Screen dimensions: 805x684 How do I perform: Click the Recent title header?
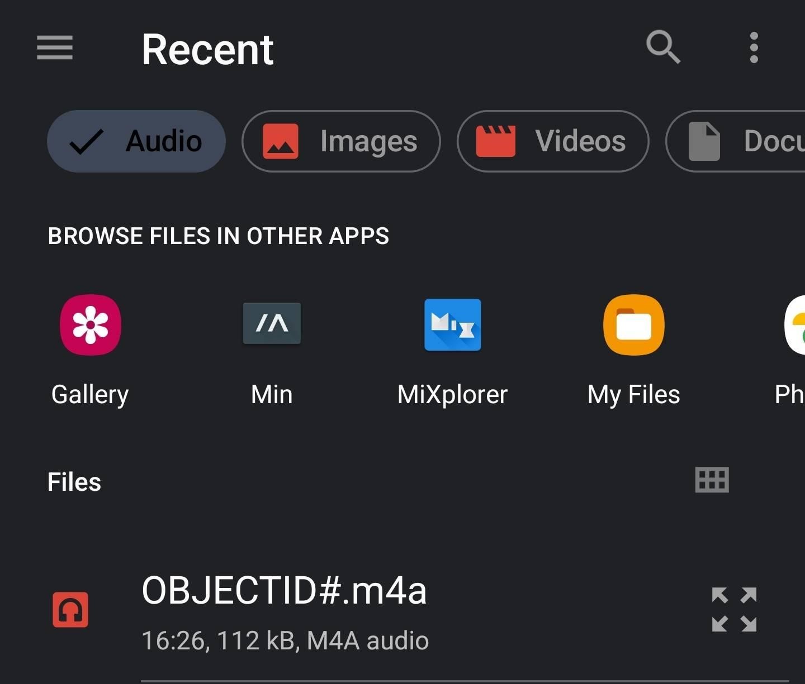[x=207, y=49]
